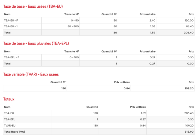Click the "Totaux" section heading
The image size is (196, 137).
pos(9,99)
